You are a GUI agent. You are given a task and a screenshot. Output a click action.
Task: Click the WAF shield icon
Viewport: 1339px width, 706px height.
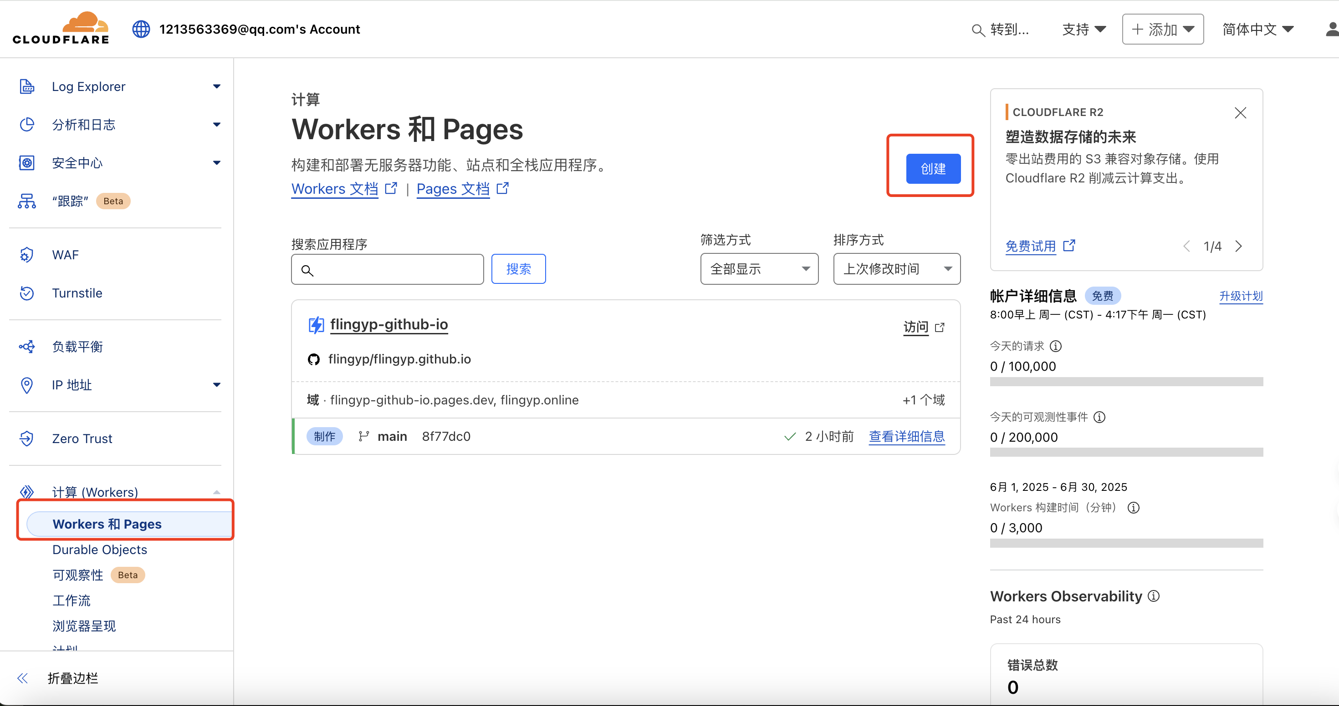(x=26, y=255)
